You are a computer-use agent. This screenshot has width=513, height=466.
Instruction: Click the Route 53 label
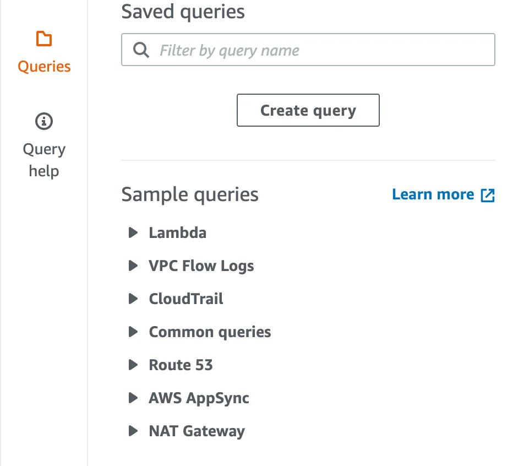pyautogui.click(x=181, y=365)
